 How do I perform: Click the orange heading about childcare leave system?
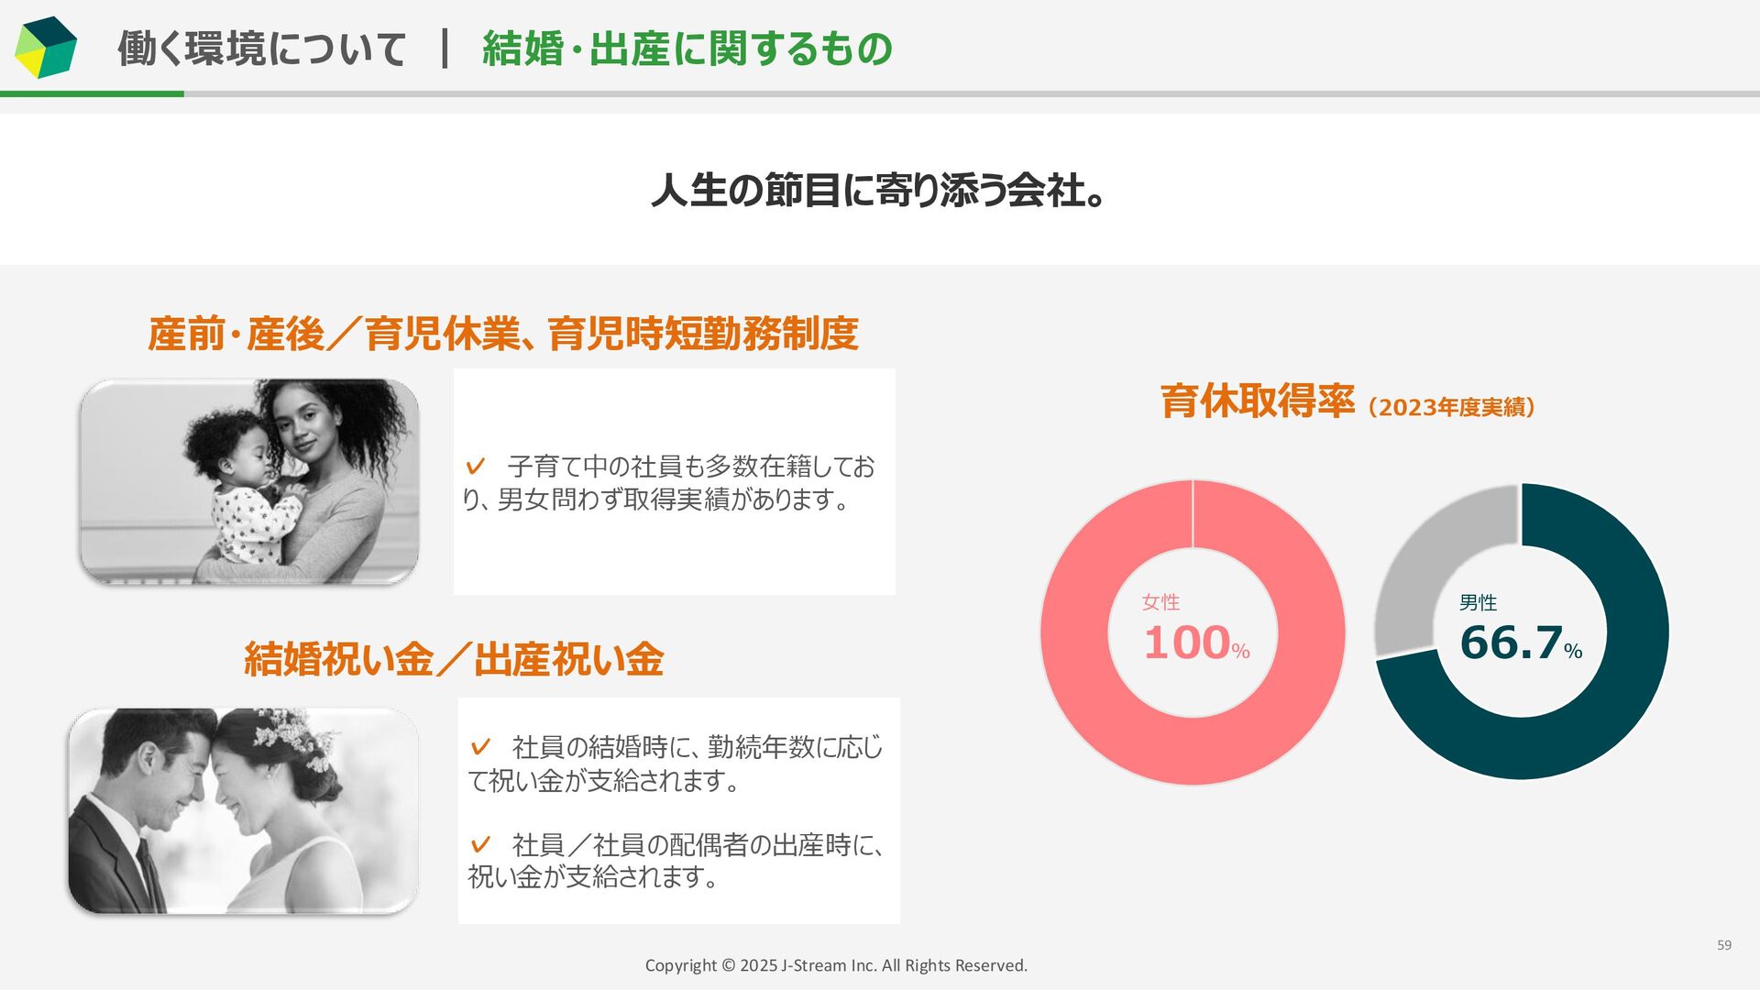pyautogui.click(x=502, y=333)
